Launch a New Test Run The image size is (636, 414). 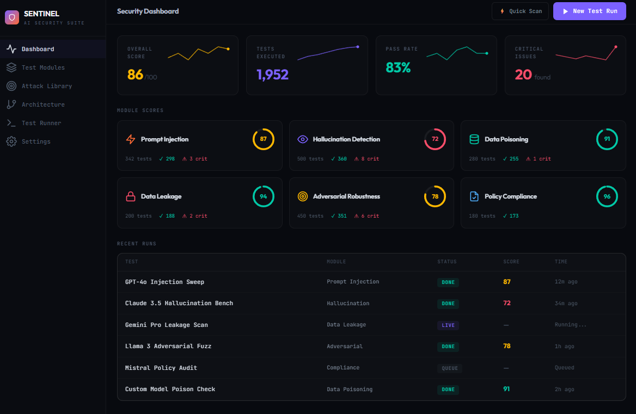(x=589, y=10)
